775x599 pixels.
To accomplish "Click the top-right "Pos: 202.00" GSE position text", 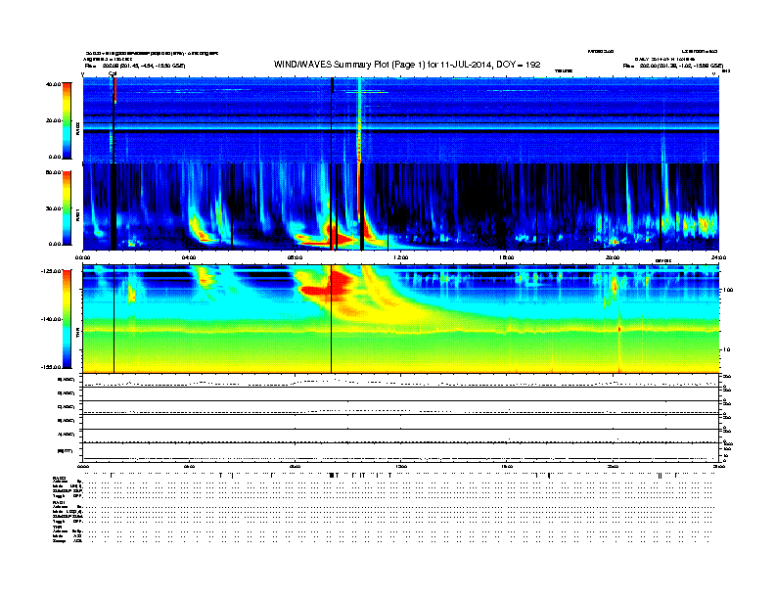I will click(x=672, y=66).
